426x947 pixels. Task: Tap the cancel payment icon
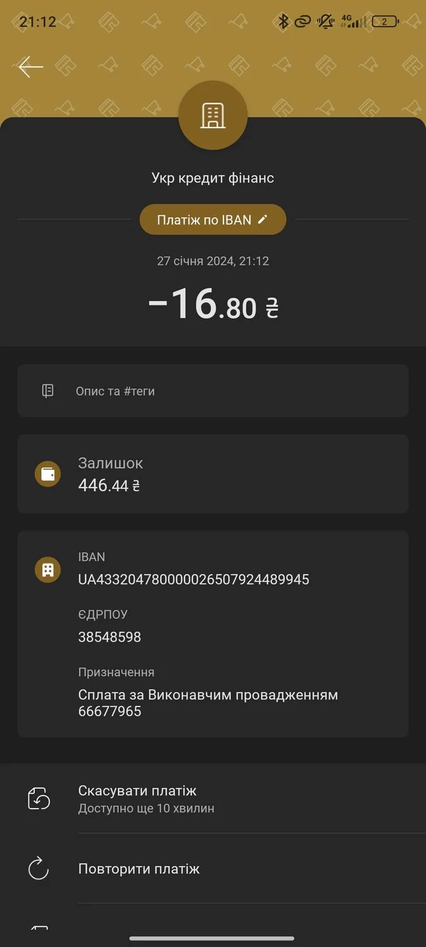tap(39, 799)
